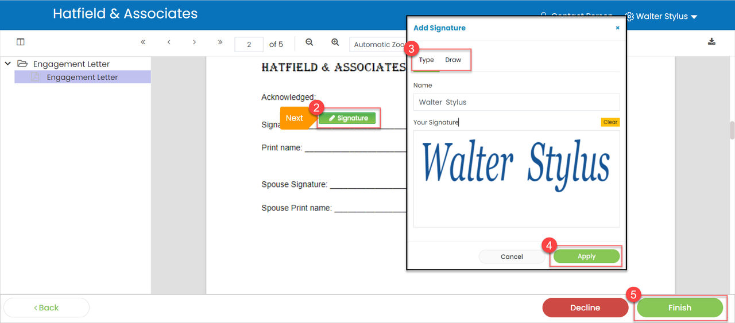Click the green Apply button

pos(586,256)
